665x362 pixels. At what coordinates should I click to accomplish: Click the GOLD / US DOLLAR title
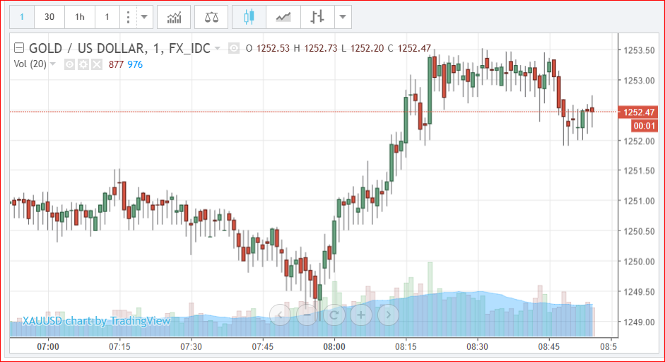click(88, 48)
